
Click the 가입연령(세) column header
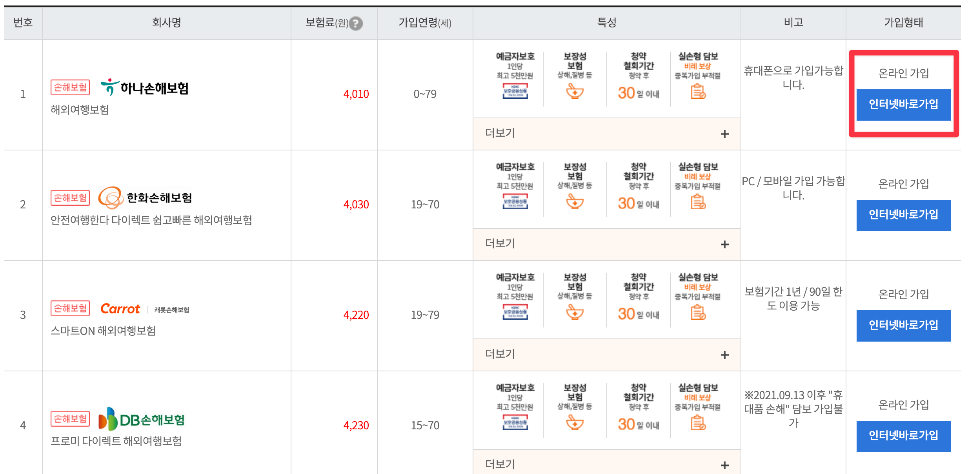425,23
